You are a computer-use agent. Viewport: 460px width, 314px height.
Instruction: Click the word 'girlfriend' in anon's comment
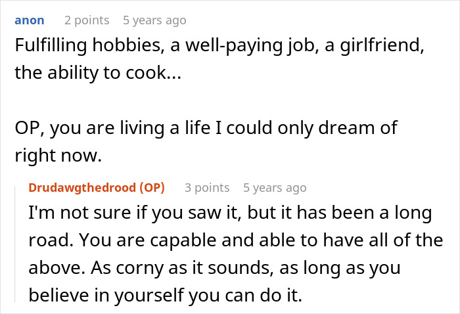[380, 45]
